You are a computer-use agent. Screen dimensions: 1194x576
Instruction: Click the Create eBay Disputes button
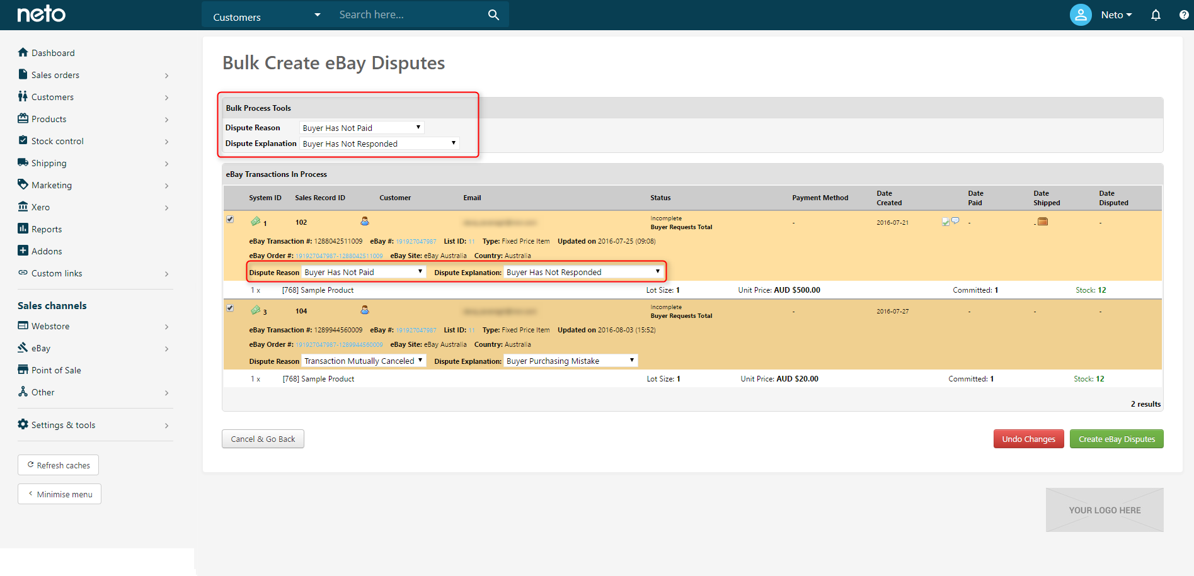tap(1117, 439)
